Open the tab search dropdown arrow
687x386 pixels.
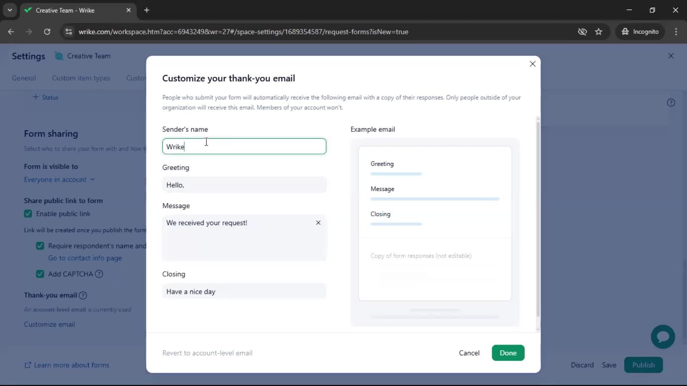coord(10,10)
